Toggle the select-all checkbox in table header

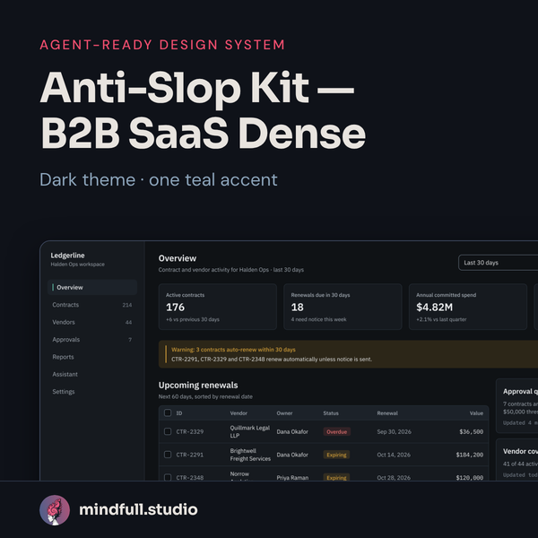(x=168, y=412)
